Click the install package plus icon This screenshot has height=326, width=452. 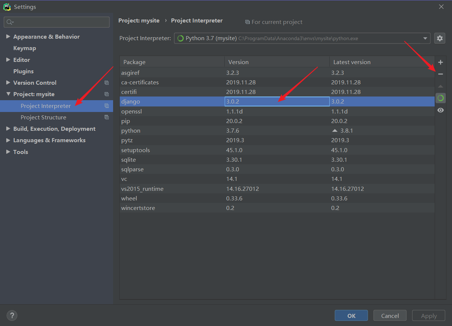tap(440, 62)
